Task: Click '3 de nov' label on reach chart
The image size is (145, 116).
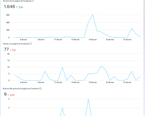Action: pos(23,40)
